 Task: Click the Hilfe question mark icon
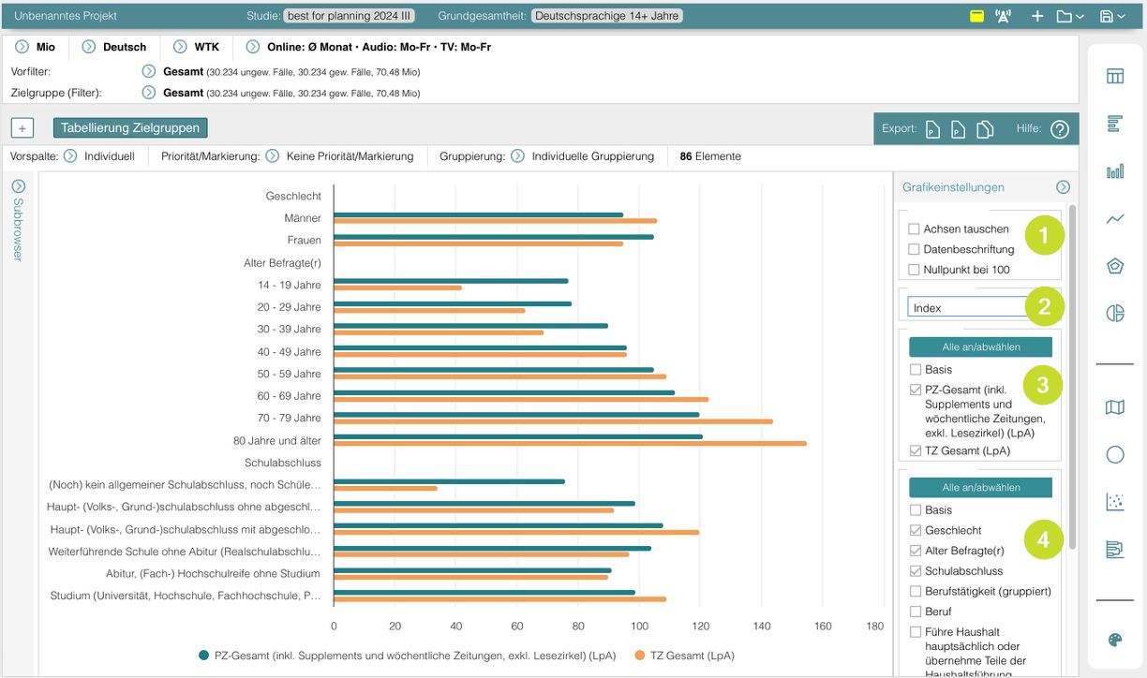pyautogui.click(x=1059, y=129)
